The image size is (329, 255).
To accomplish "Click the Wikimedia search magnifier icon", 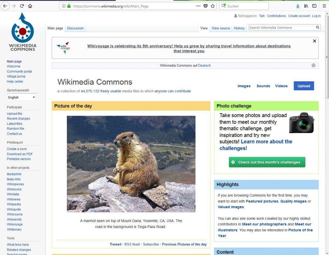I will (x=318, y=27).
